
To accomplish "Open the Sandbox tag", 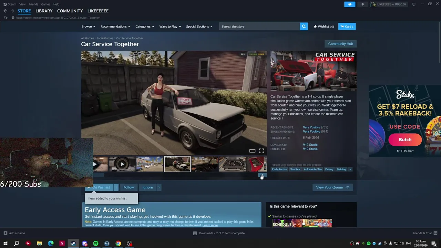I will click(x=295, y=169).
